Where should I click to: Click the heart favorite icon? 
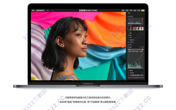tap(131, 11)
